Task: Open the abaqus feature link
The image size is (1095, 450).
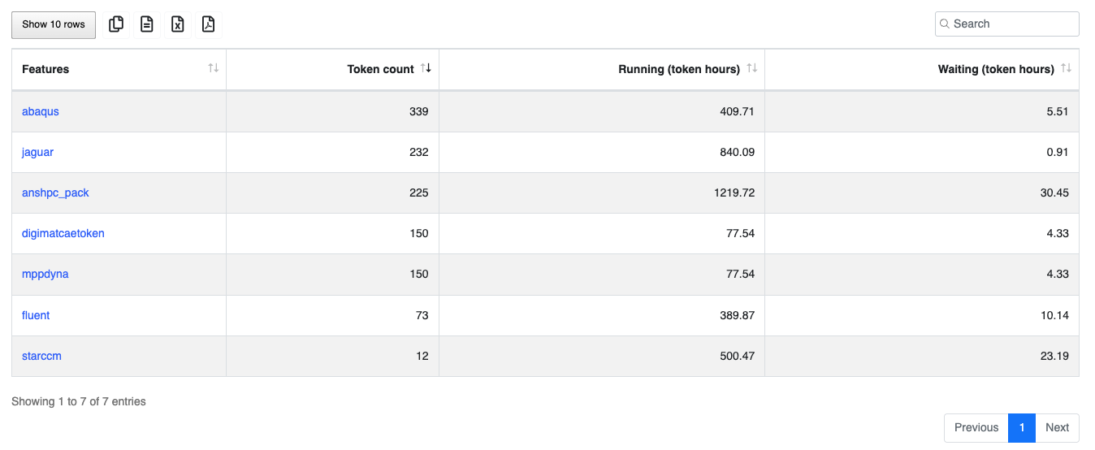Action: tap(41, 111)
